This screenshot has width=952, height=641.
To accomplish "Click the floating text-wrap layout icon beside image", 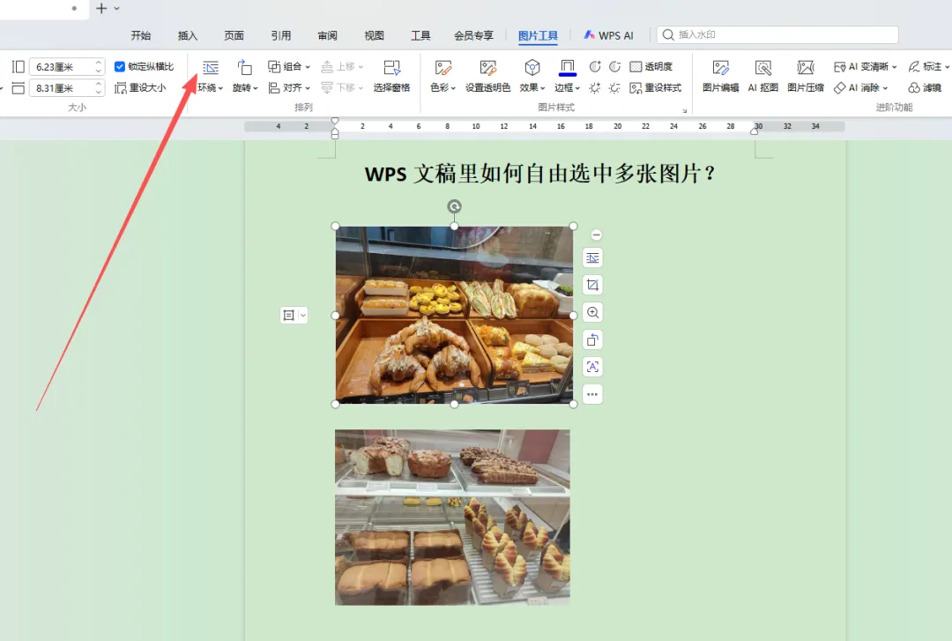I will coord(592,258).
